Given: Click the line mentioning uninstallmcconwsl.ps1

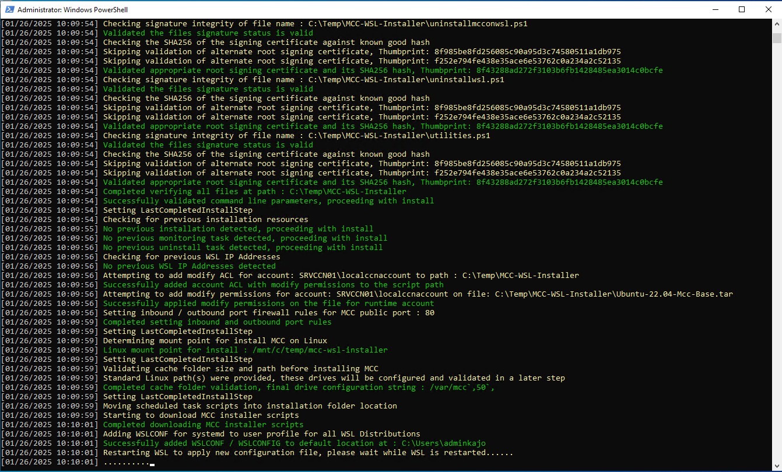Looking at the screenshot, I should pyautogui.click(x=264, y=24).
